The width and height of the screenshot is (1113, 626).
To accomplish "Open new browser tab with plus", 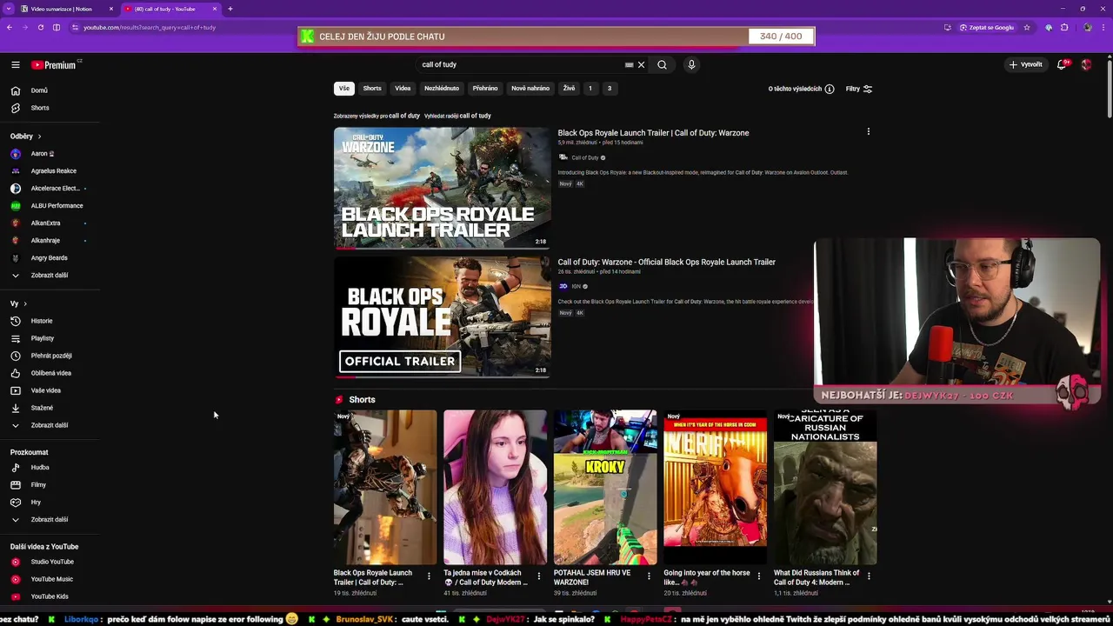I will 230,9.
